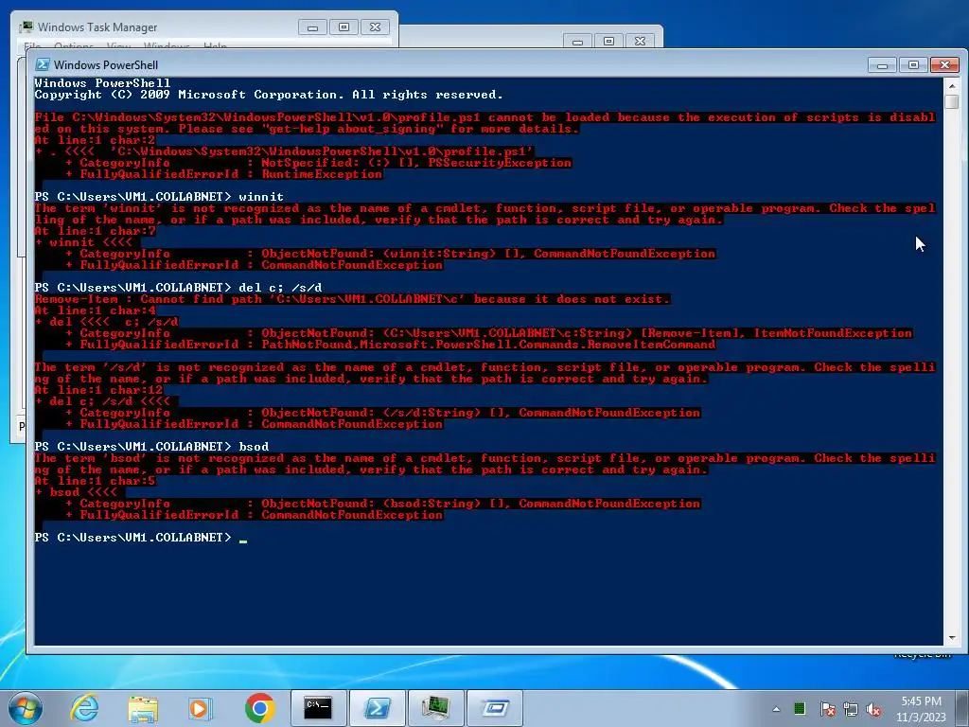Click the Windows Task Manager title text
Viewport: 969px width, 727px height.
(97, 27)
